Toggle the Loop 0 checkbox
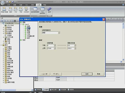 pyautogui.click(x=23, y=24)
